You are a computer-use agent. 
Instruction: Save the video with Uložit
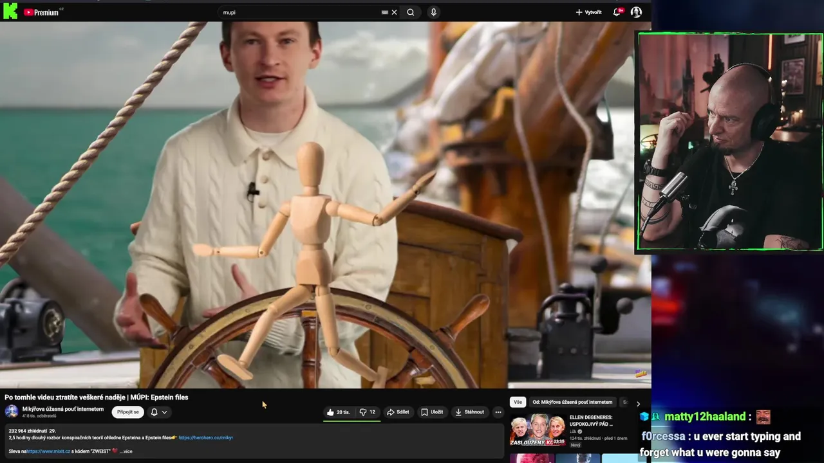432,412
